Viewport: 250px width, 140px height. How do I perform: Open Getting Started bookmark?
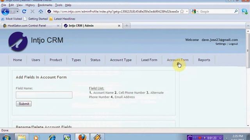pyautogui.click(x=36, y=19)
